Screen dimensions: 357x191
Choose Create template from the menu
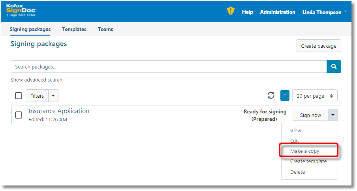coord(308,161)
